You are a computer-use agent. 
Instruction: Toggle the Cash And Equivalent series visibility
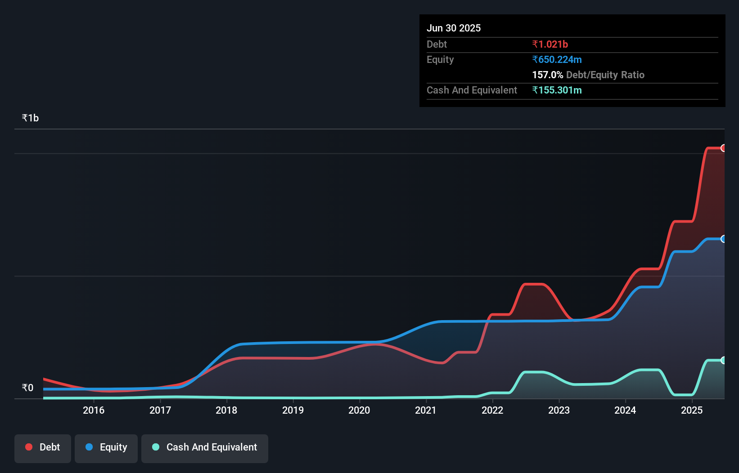point(204,448)
